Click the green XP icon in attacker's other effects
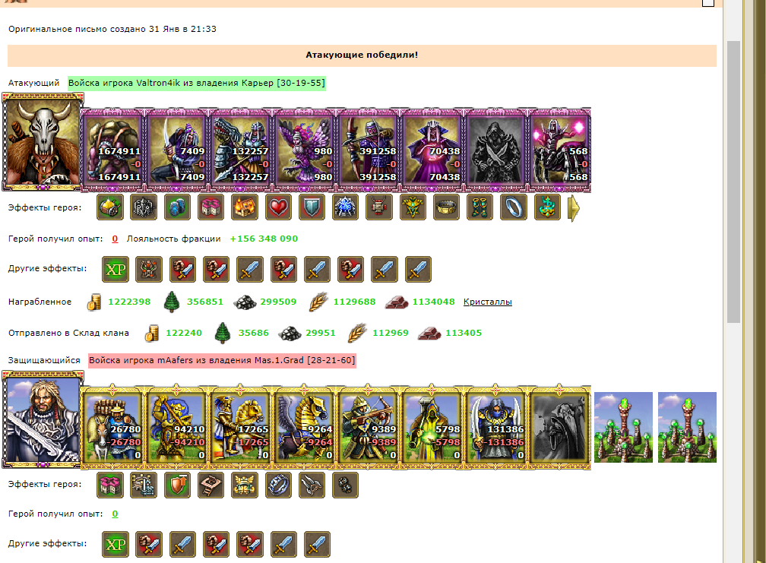The width and height of the screenshot is (766, 563). [116, 269]
